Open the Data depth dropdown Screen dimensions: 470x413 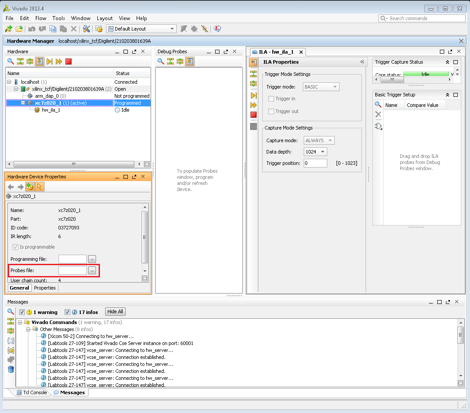[x=315, y=152]
